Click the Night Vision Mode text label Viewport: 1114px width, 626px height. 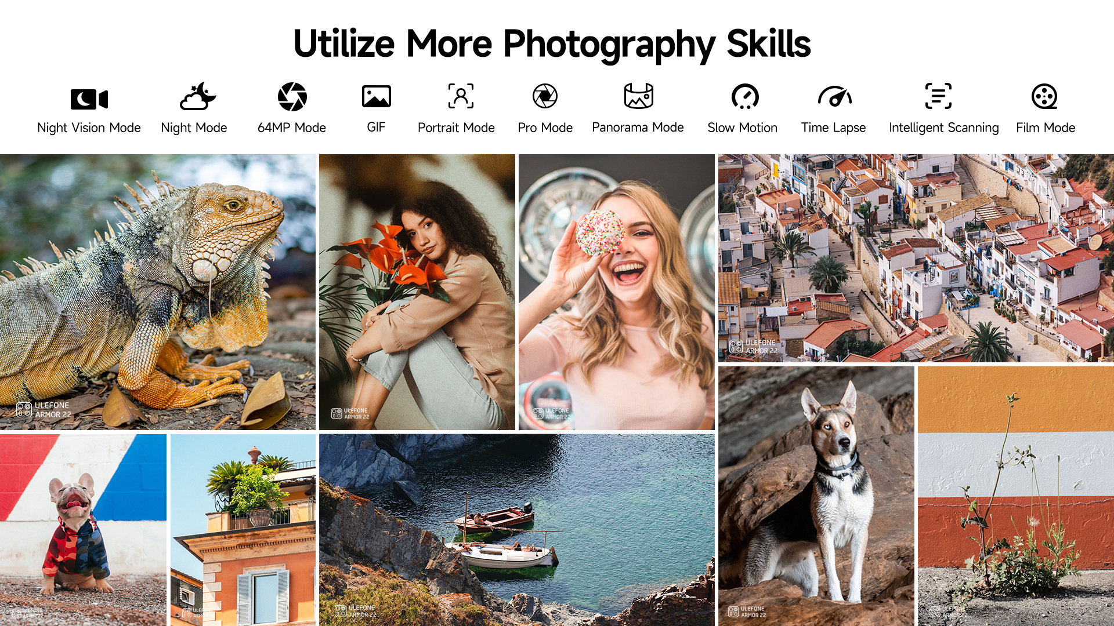tap(89, 128)
